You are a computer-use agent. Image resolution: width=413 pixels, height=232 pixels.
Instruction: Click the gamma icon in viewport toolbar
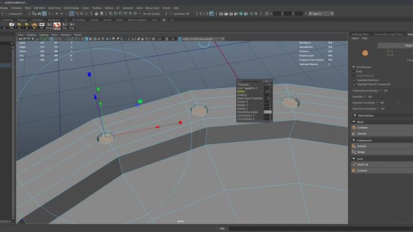coord(166,39)
